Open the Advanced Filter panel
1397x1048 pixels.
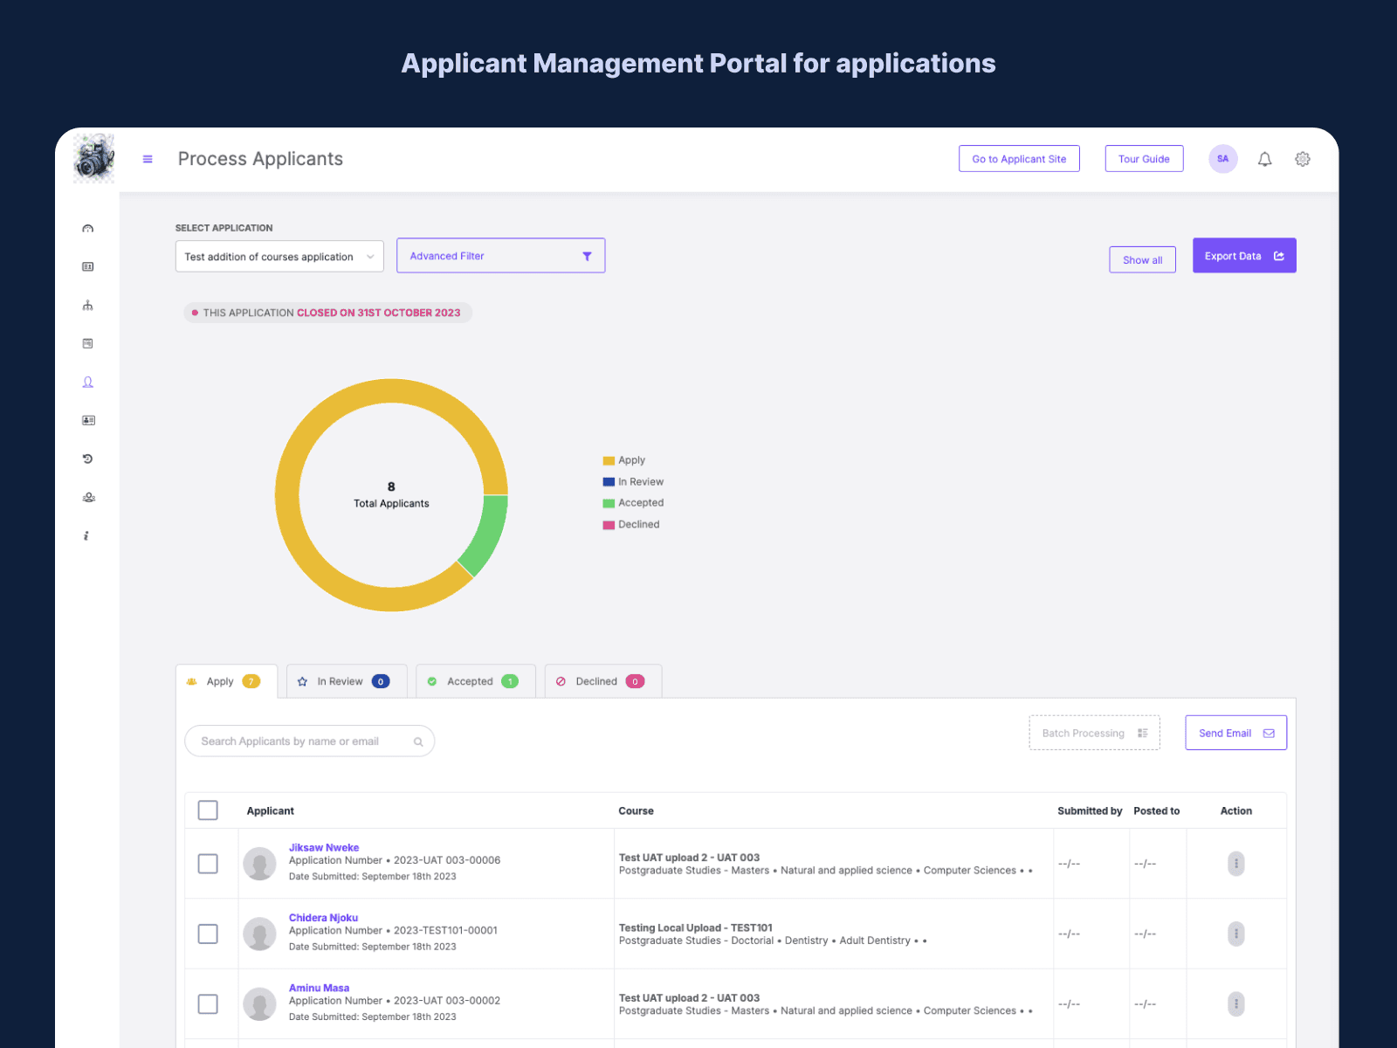point(500,255)
